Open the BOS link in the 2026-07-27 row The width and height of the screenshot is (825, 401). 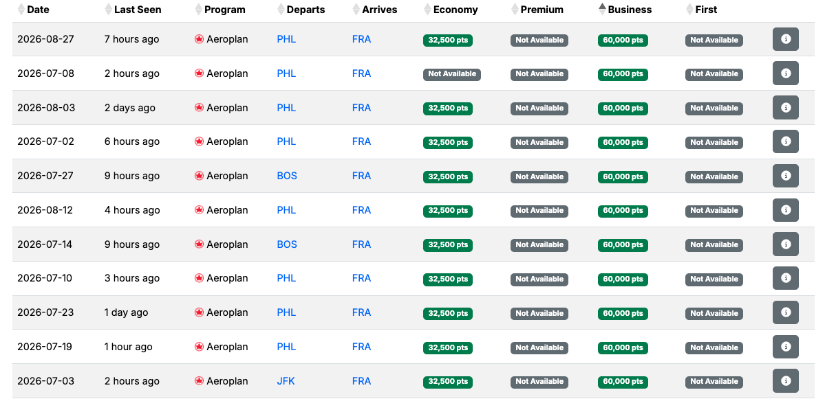[287, 176]
